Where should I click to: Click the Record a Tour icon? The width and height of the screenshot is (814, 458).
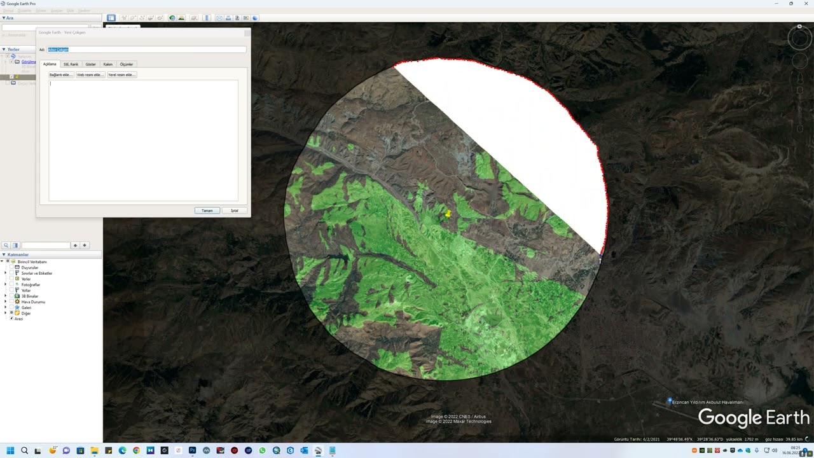[160, 18]
